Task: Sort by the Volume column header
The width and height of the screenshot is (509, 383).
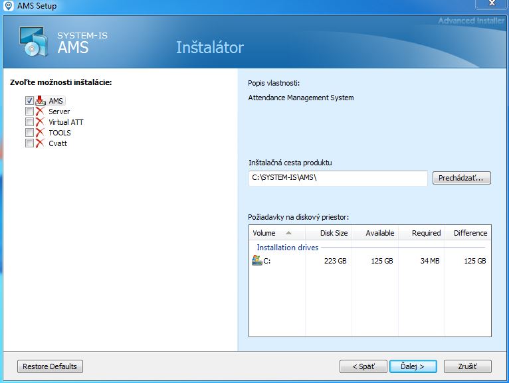Action: pyautogui.click(x=277, y=233)
